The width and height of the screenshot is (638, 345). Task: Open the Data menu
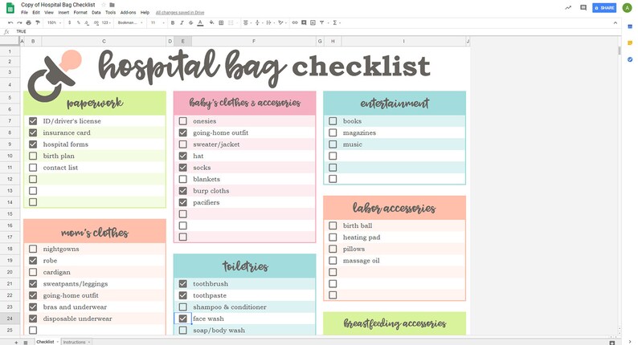pos(96,13)
